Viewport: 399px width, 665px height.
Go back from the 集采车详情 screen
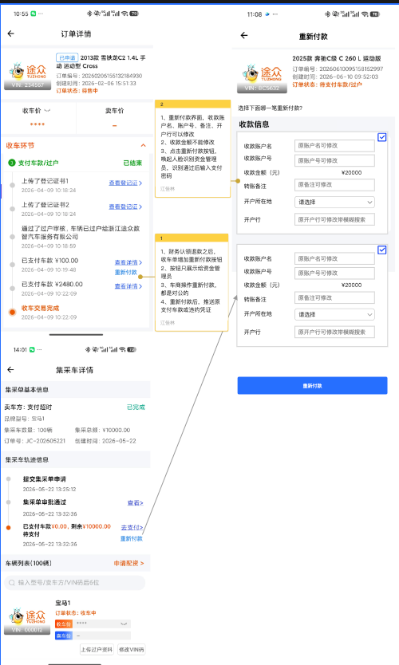[10, 370]
